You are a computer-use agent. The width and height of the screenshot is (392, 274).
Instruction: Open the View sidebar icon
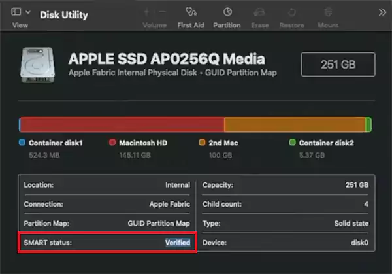pyautogui.click(x=16, y=12)
